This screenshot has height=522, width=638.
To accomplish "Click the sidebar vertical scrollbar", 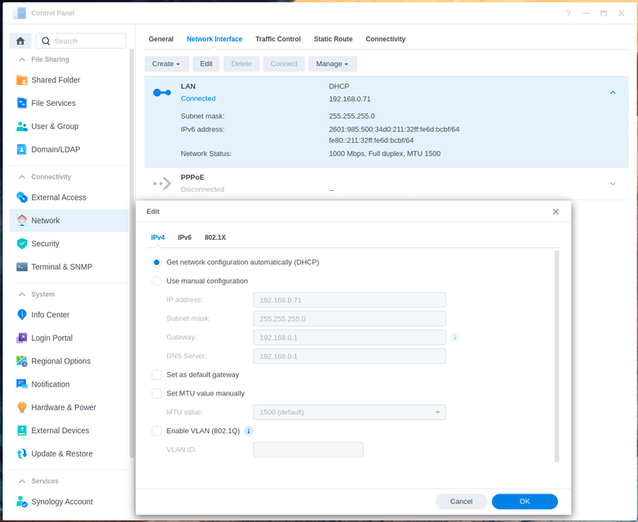I will [x=131, y=252].
